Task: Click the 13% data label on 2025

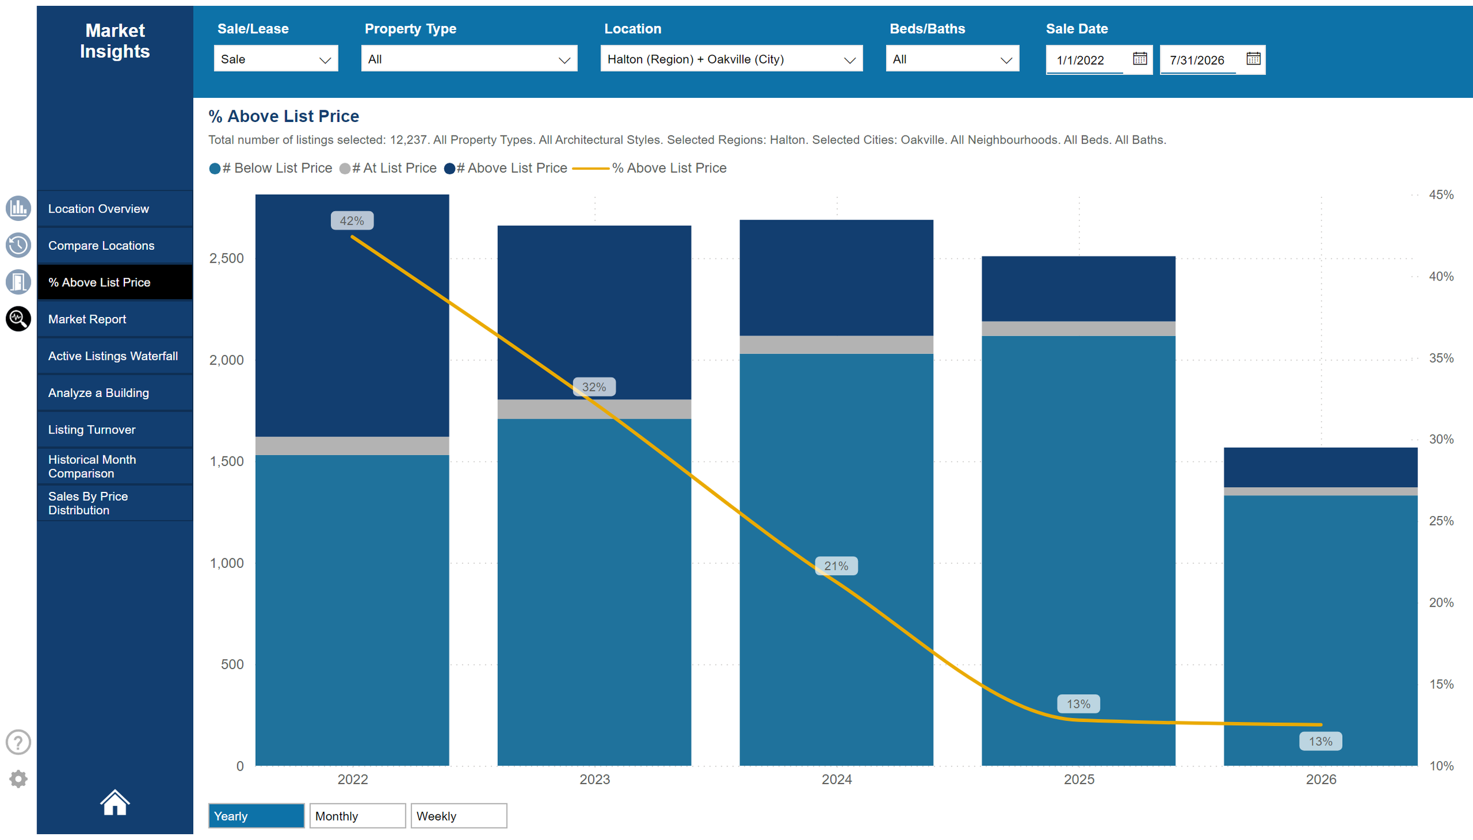Action: click(x=1078, y=704)
